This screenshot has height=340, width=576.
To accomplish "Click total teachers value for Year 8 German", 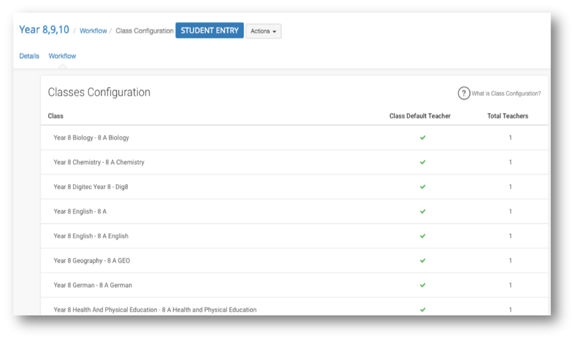I will [x=510, y=285].
